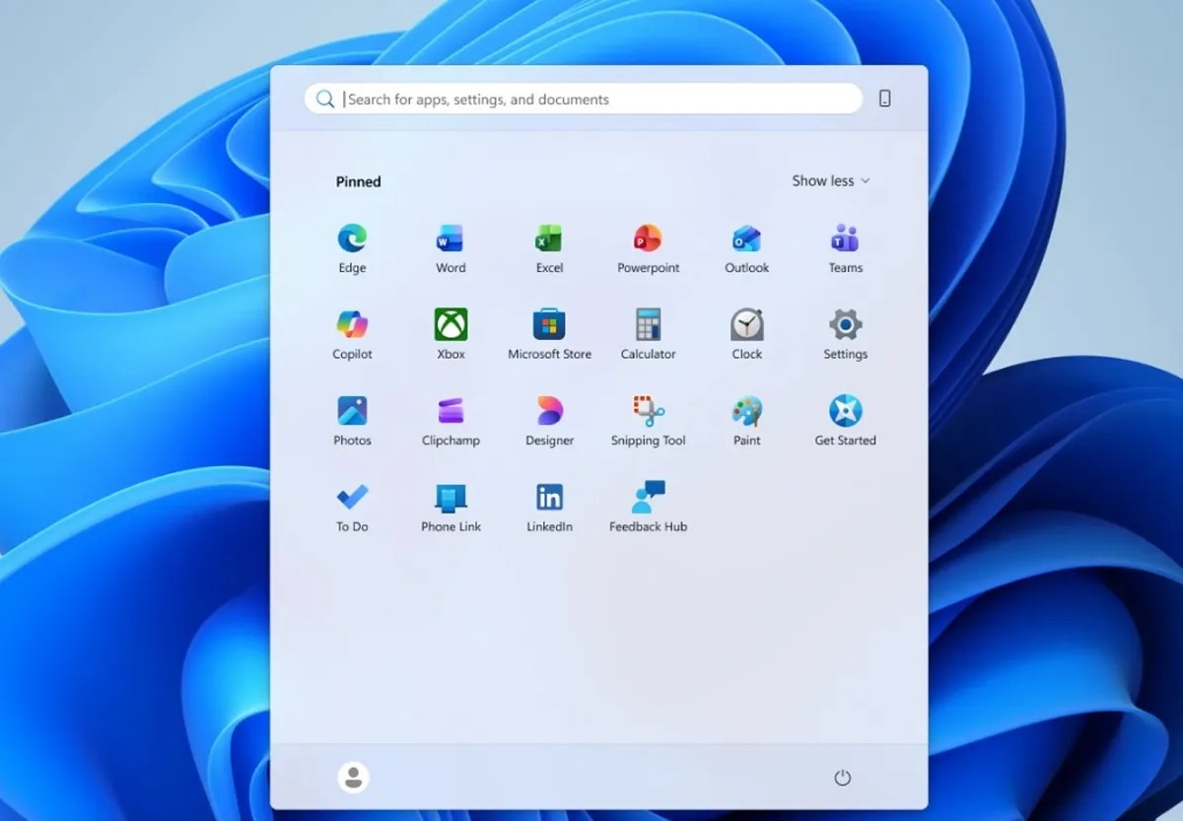
Task: Open the Get Started app
Action: point(845,421)
